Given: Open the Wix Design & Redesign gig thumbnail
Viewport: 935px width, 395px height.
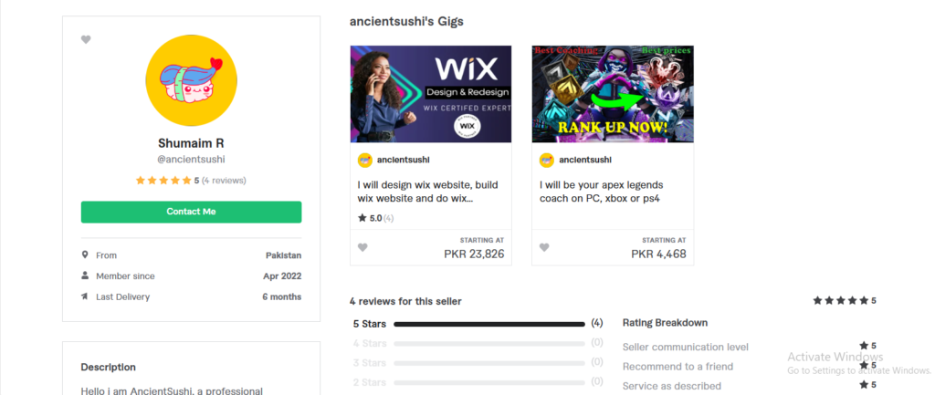Looking at the screenshot, I should pos(431,94).
